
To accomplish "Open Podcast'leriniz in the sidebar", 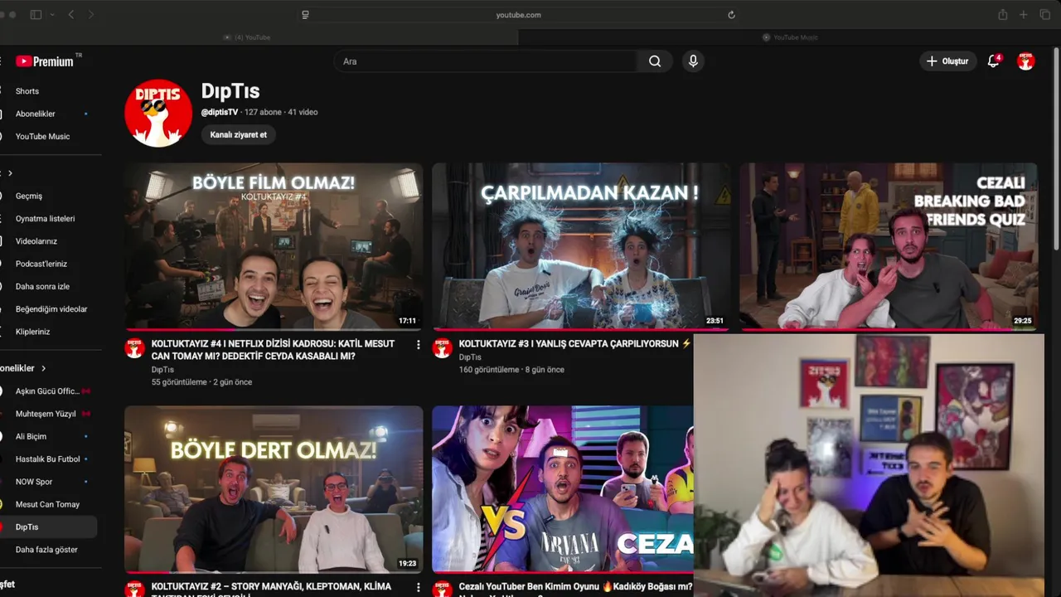I will [41, 264].
